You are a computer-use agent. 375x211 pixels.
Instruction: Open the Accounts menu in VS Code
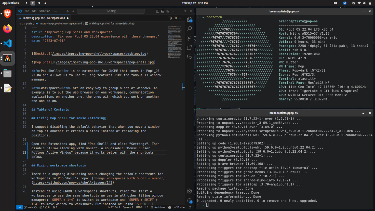189,191
